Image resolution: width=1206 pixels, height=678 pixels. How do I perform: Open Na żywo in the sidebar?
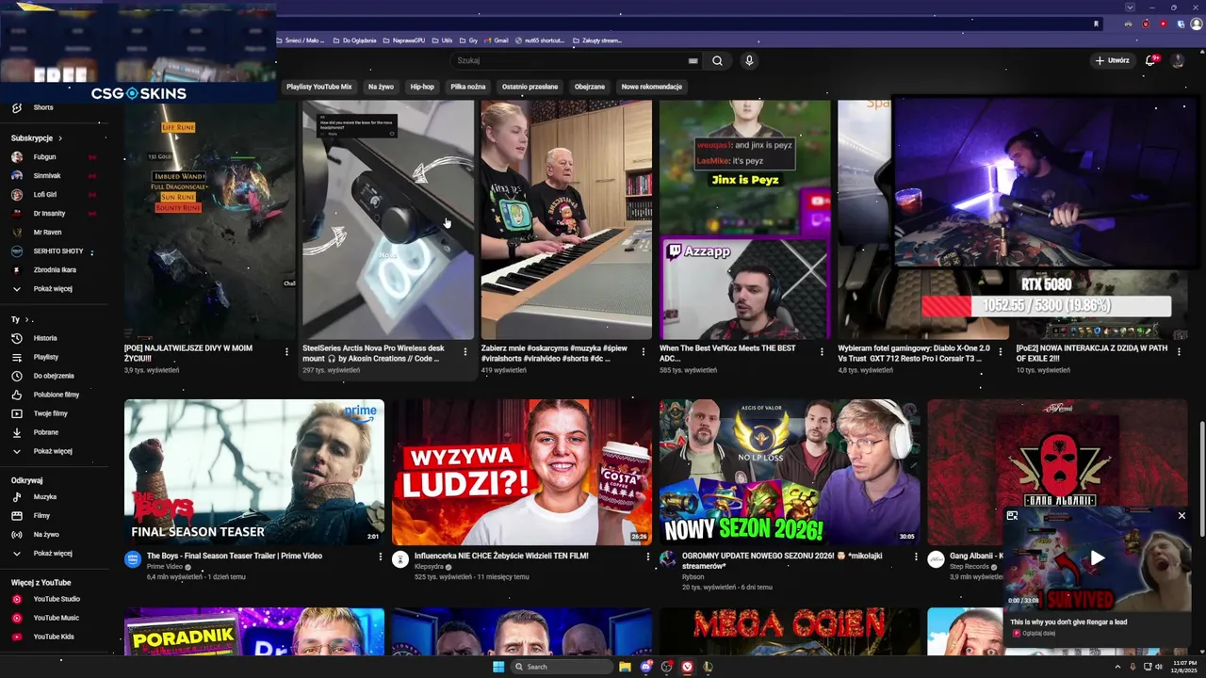click(46, 534)
